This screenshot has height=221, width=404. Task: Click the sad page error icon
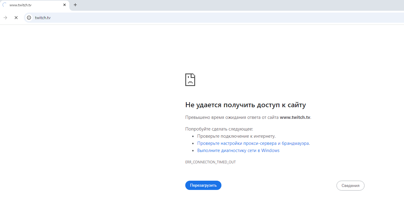(x=190, y=79)
